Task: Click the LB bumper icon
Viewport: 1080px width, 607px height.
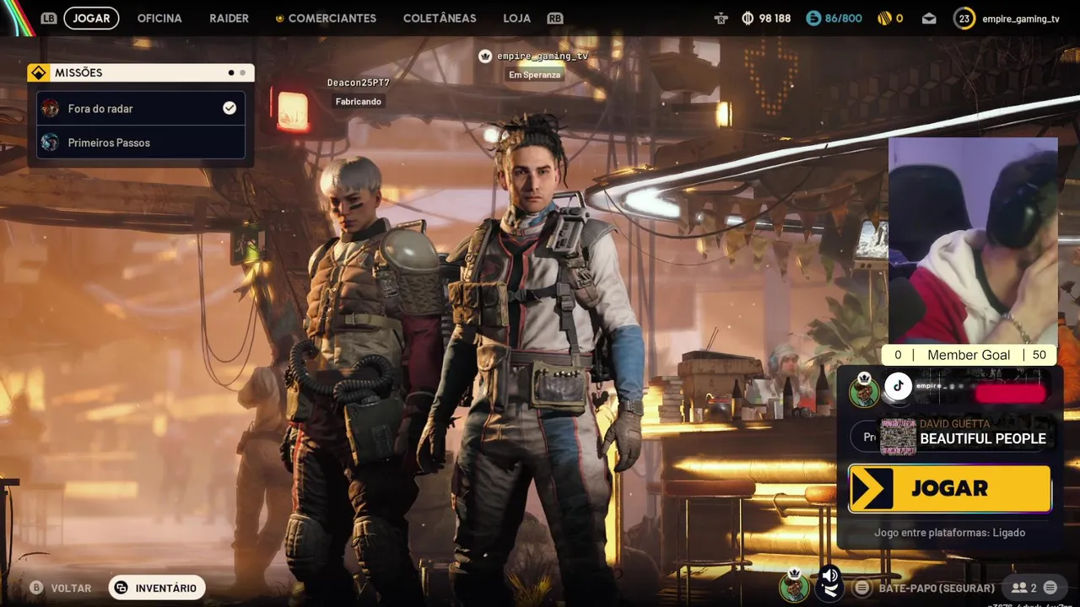Action: pyautogui.click(x=49, y=18)
